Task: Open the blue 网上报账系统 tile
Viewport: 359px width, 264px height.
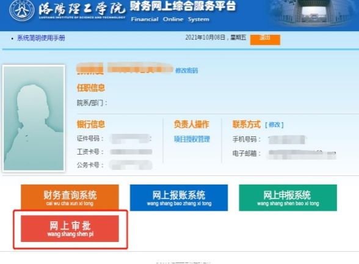Action: click(x=179, y=197)
